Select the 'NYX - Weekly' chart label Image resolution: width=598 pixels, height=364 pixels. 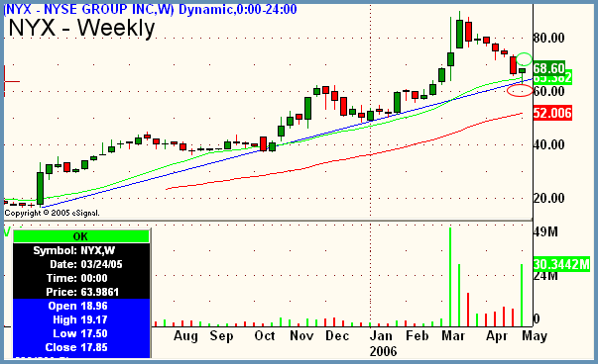tap(81, 28)
